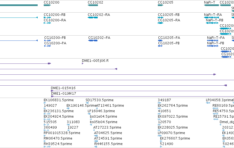Click AT27223.5prime EST label
The height and width of the screenshot is (148, 234).
[x=107, y=127]
